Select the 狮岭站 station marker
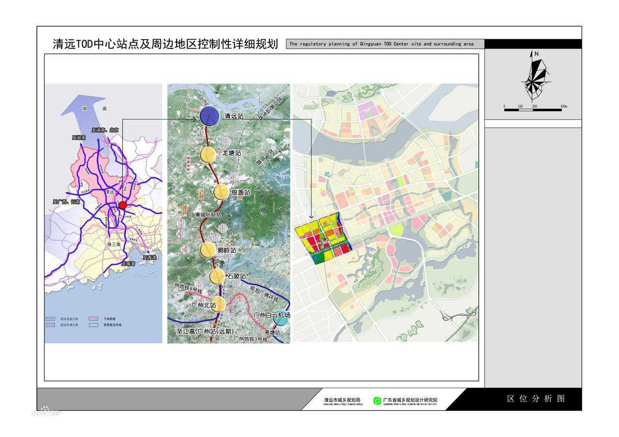The height and width of the screenshot is (437, 619). pos(208,249)
